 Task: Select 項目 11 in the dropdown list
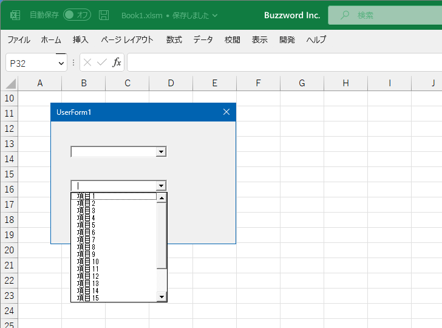(x=114, y=269)
